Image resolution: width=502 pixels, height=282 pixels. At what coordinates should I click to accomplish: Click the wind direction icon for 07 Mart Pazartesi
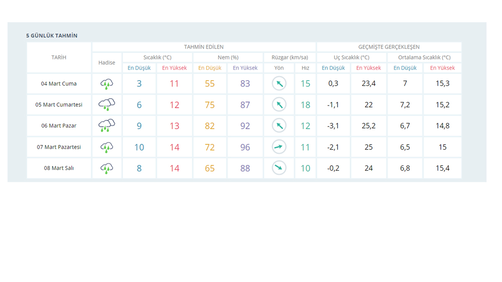pos(279,147)
